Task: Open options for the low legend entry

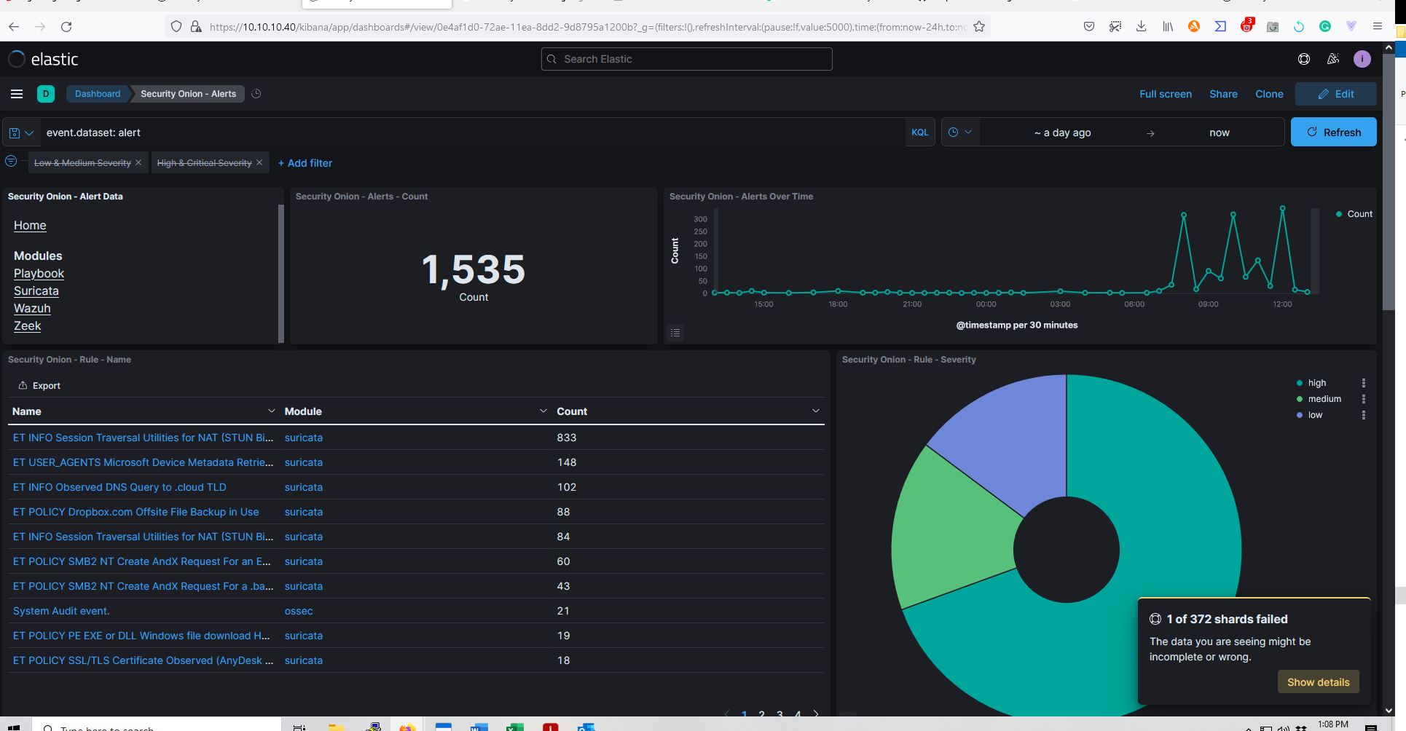Action: click(x=1364, y=415)
